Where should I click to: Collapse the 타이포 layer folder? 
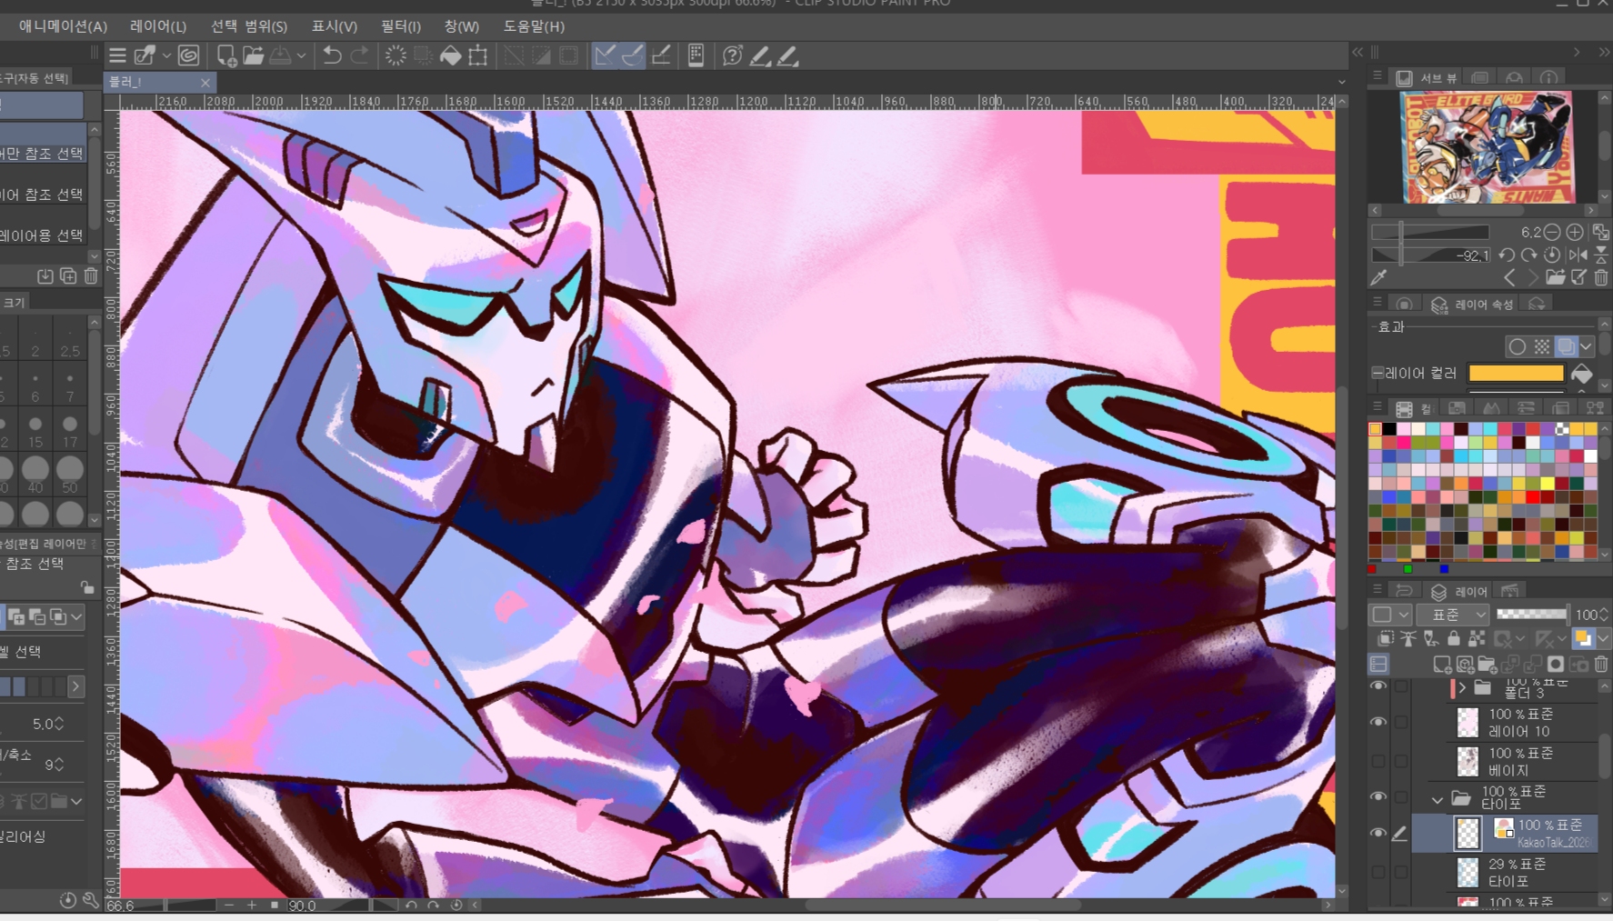pos(1437,799)
